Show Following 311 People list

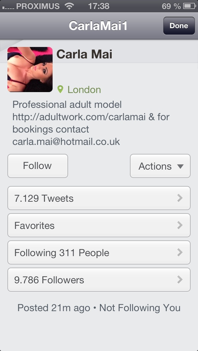pos(99,252)
